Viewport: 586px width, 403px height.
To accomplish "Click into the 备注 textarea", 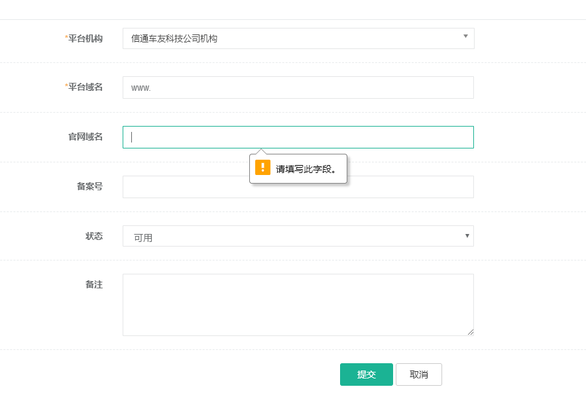I will click(x=298, y=304).
